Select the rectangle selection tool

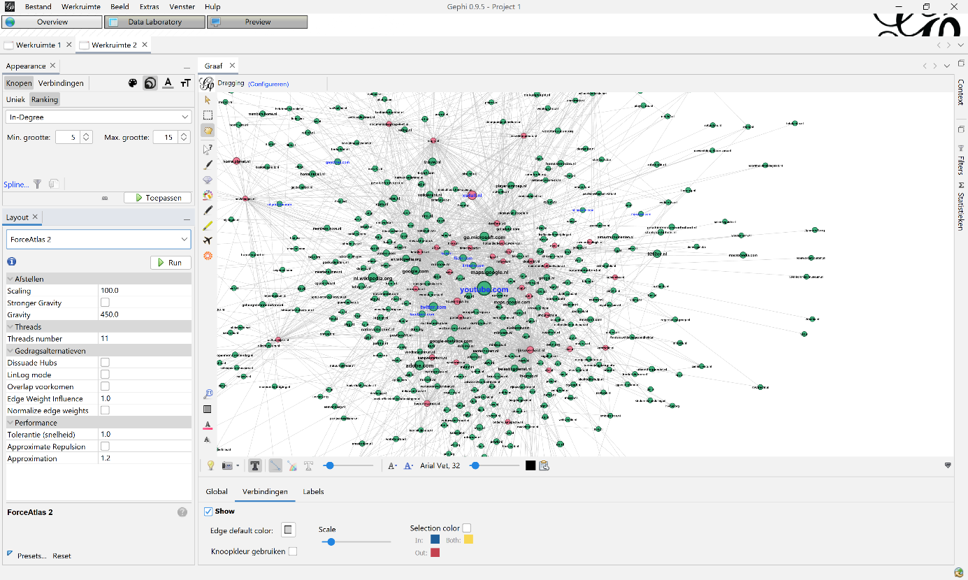click(208, 115)
